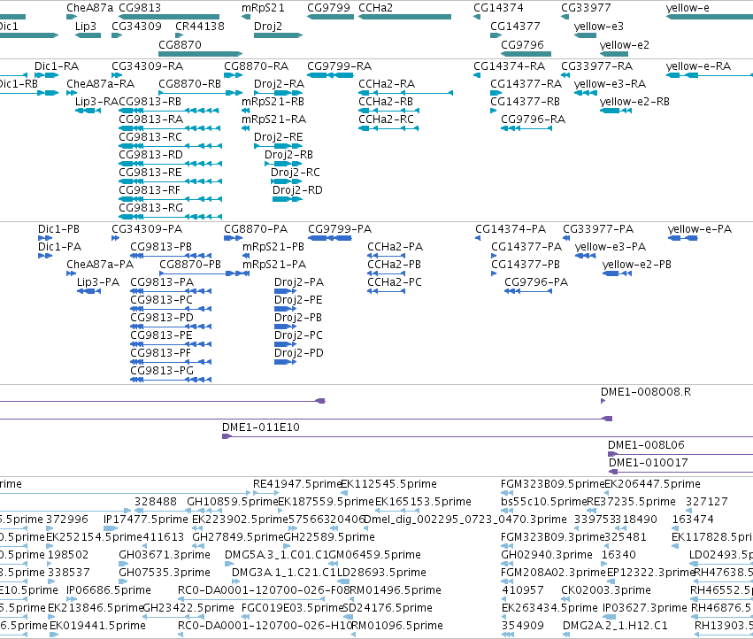753x639 pixels.
Task: Click the Dic1-RA transcript
Action: tap(47, 75)
